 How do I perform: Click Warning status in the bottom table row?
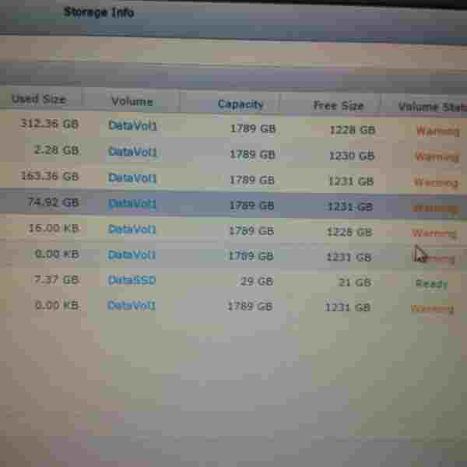(x=431, y=309)
